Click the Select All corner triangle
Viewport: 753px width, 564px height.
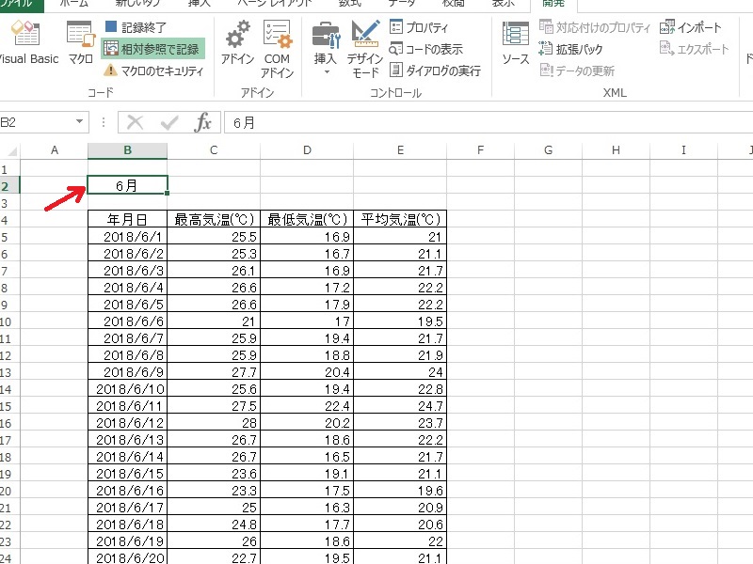click(x=11, y=151)
